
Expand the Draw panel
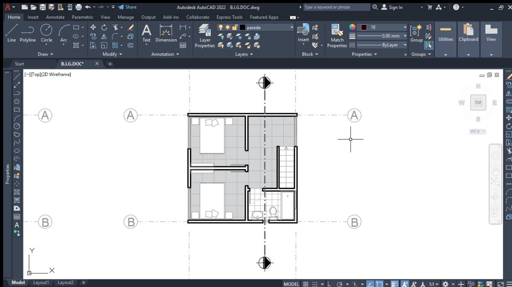45,54
